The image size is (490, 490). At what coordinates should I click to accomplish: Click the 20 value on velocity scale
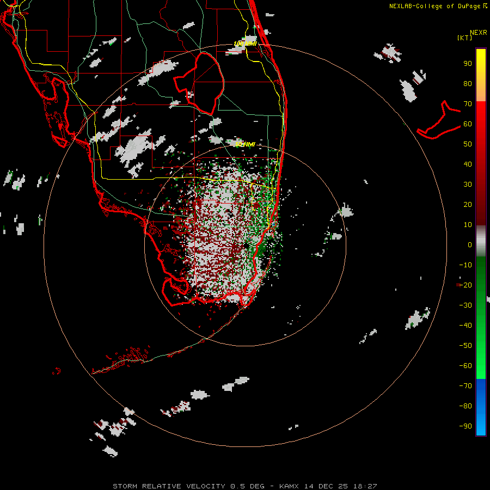[x=468, y=204]
